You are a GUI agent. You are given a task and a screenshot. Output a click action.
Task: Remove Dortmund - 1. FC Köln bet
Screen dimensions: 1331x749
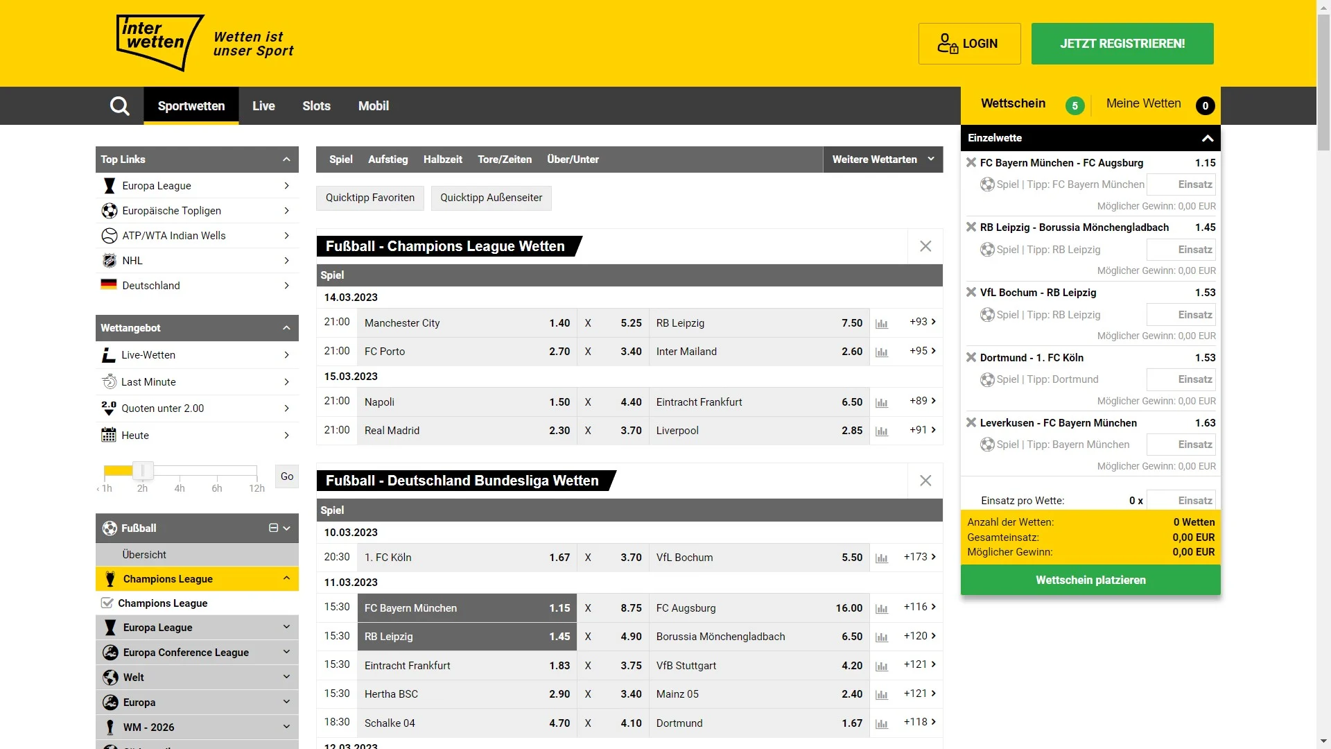[x=971, y=357]
